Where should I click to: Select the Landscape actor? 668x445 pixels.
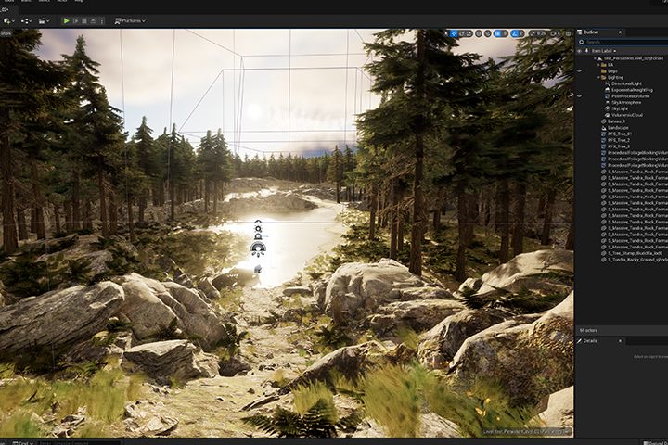(x=618, y=128)
